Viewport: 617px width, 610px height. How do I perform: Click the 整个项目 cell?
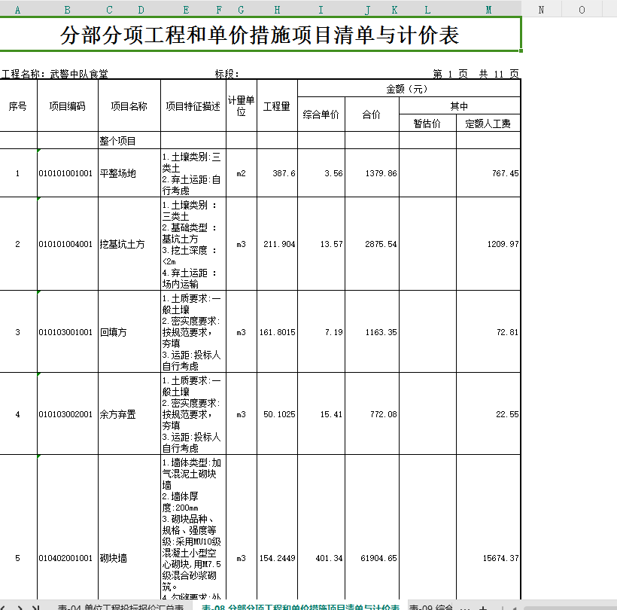pos(129,141)
